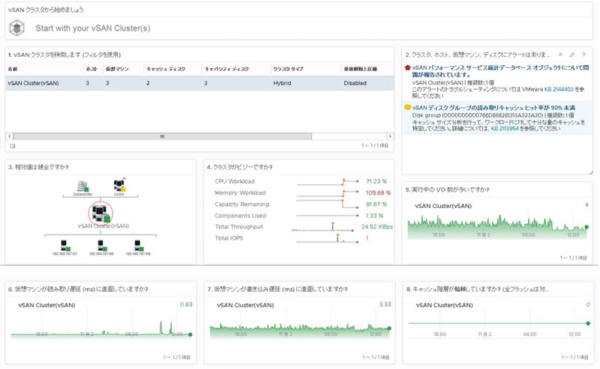The width and height of the screenshot is (600, 369).
Task: Sort by 名前 column header
Action: 13,69
